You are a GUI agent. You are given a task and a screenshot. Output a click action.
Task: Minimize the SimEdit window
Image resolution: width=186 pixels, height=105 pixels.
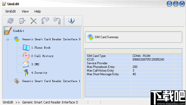169,4
